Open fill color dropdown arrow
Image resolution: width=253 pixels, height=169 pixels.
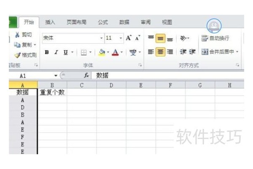coord(108,52)
